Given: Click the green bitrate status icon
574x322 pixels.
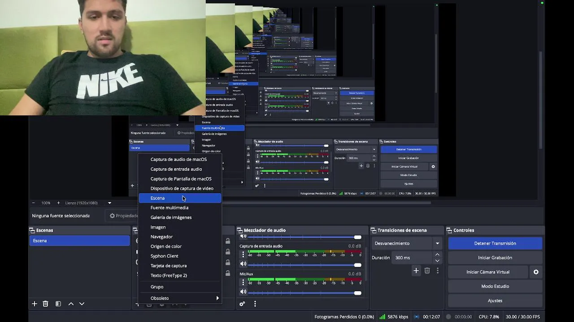Looking at the screenshot, I should click(383, 317).
